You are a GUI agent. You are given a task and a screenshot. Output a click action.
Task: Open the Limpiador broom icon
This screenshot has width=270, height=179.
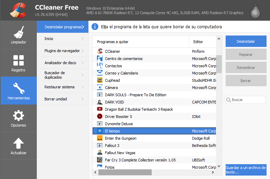18,32
